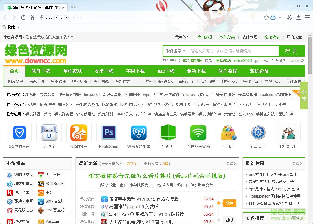Image resolution: width=313 pixels, height=224 pixels.
Task: Open the 百度卫士 app icon
Action: 169,132
